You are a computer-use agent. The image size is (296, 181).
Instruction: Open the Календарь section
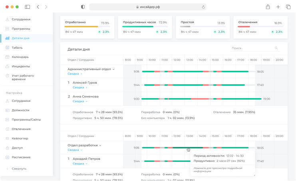20,57
